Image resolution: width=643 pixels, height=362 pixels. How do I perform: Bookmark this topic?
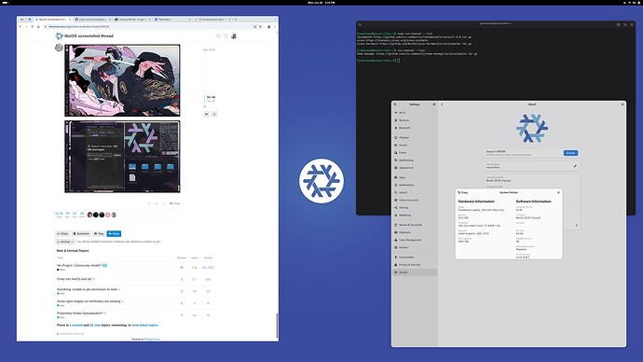[81, 233]
